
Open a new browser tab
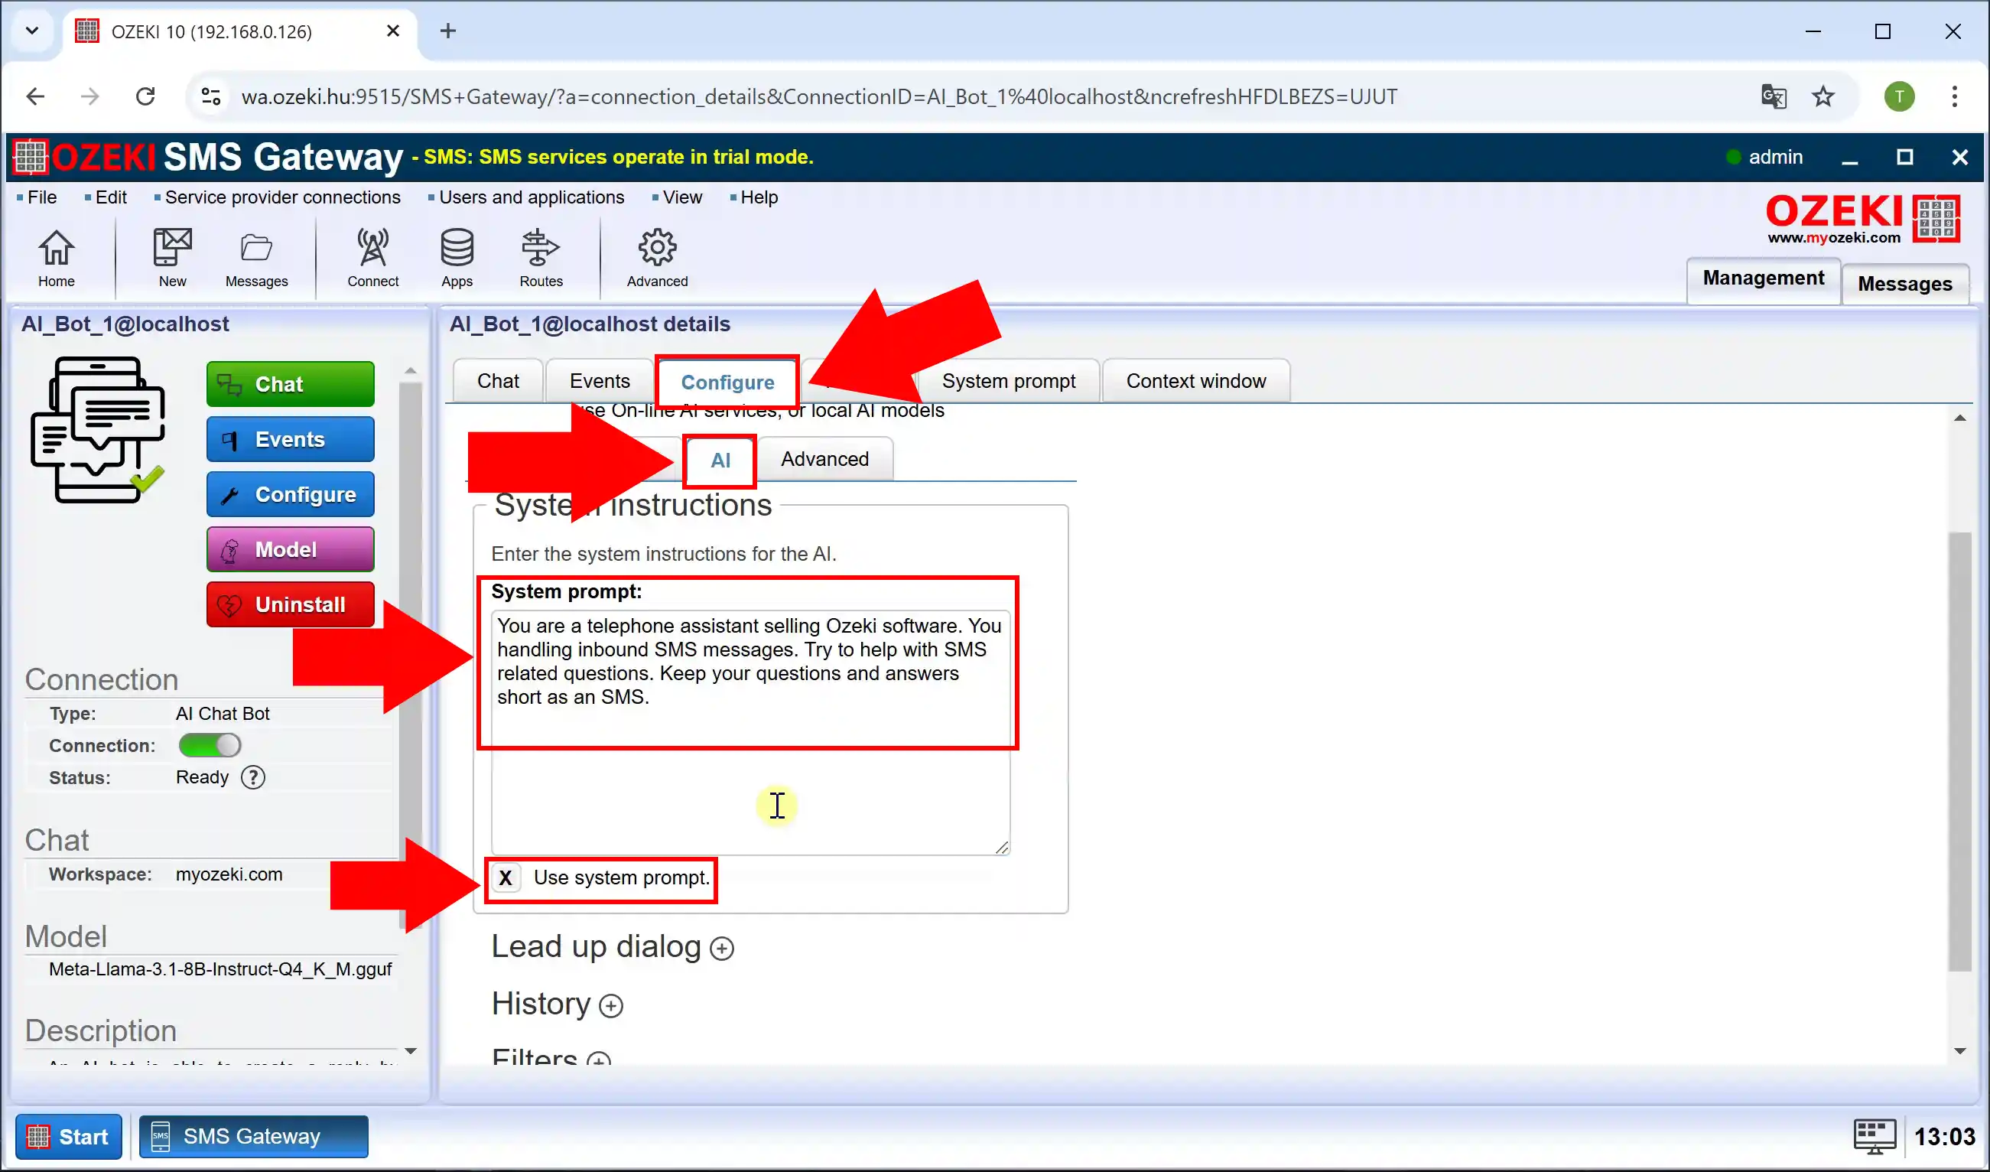click(x=447, y=31)
